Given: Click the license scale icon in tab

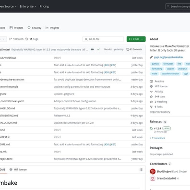Looking at the screenshot, I should point(11,169).
